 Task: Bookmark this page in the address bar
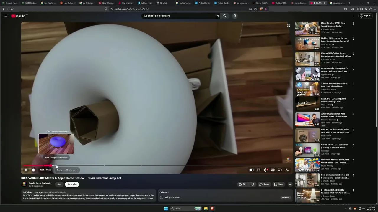(106, 9)
